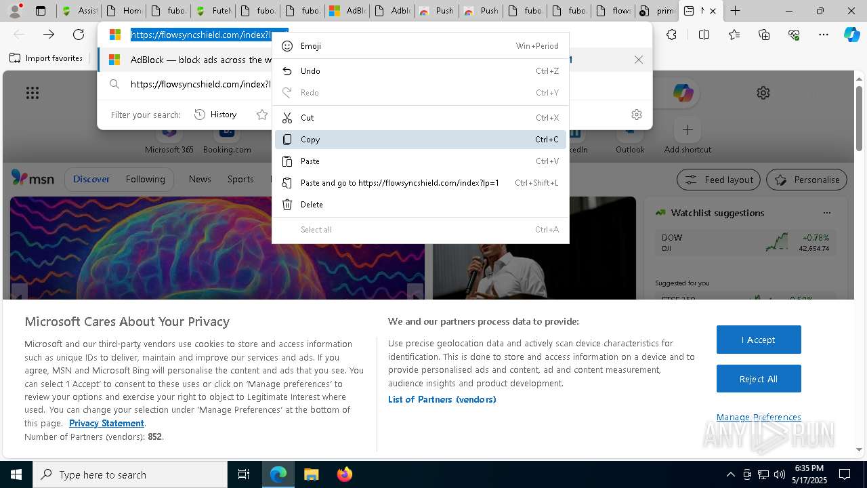
Task: Filter suggestions by Favorites star
Action: pos(262,115)
